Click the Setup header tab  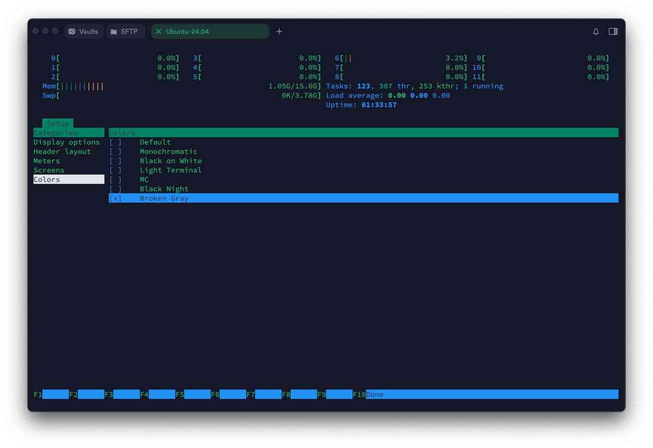tap(58, 123)
